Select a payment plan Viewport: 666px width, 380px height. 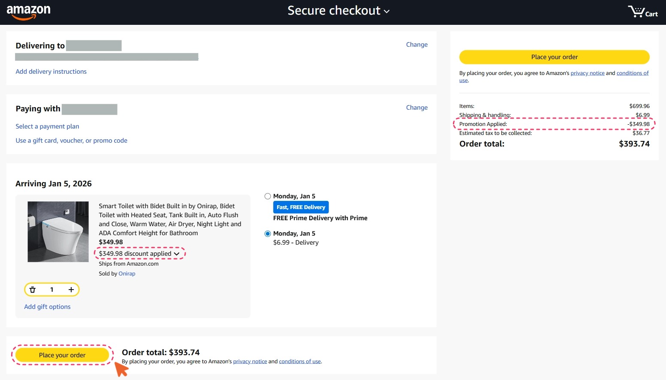[47, 126]
